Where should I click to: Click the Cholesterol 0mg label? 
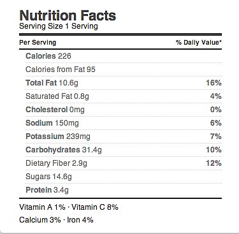pyautogui.click(x=55, y=110)
